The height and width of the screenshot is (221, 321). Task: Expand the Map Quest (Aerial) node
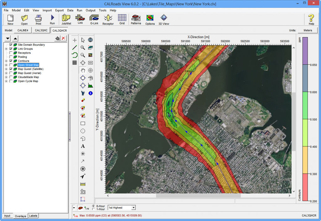point(6,73)
